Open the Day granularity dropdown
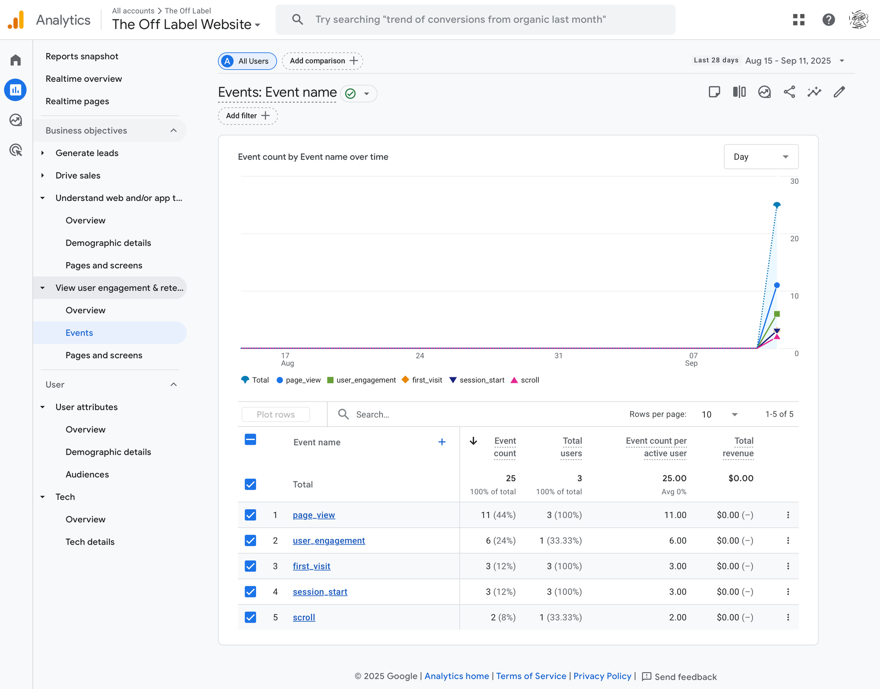The image size is (880, 689). [x=761, y=157]
